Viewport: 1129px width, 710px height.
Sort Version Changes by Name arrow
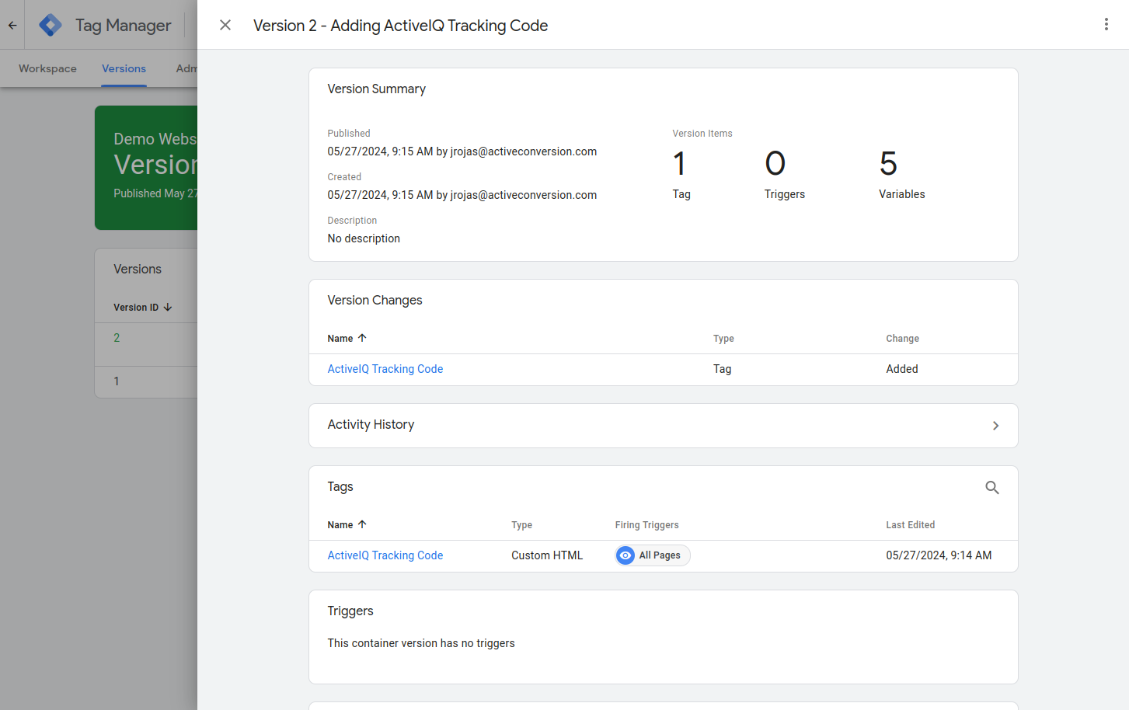[x=362, y=338]
